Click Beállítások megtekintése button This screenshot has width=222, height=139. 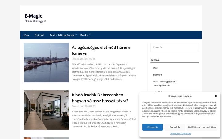tap(202, 127)
